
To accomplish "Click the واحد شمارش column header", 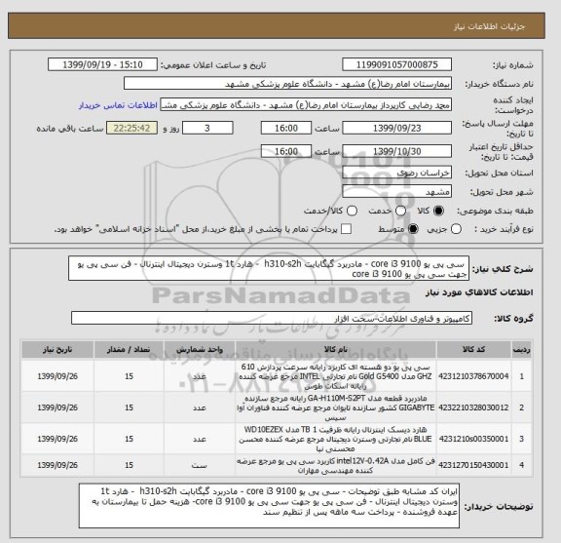I will (200, 350).
